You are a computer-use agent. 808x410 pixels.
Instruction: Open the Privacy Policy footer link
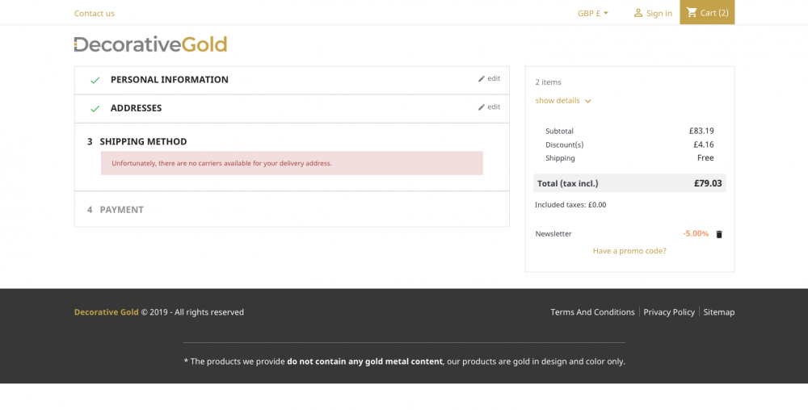point(669,312)
